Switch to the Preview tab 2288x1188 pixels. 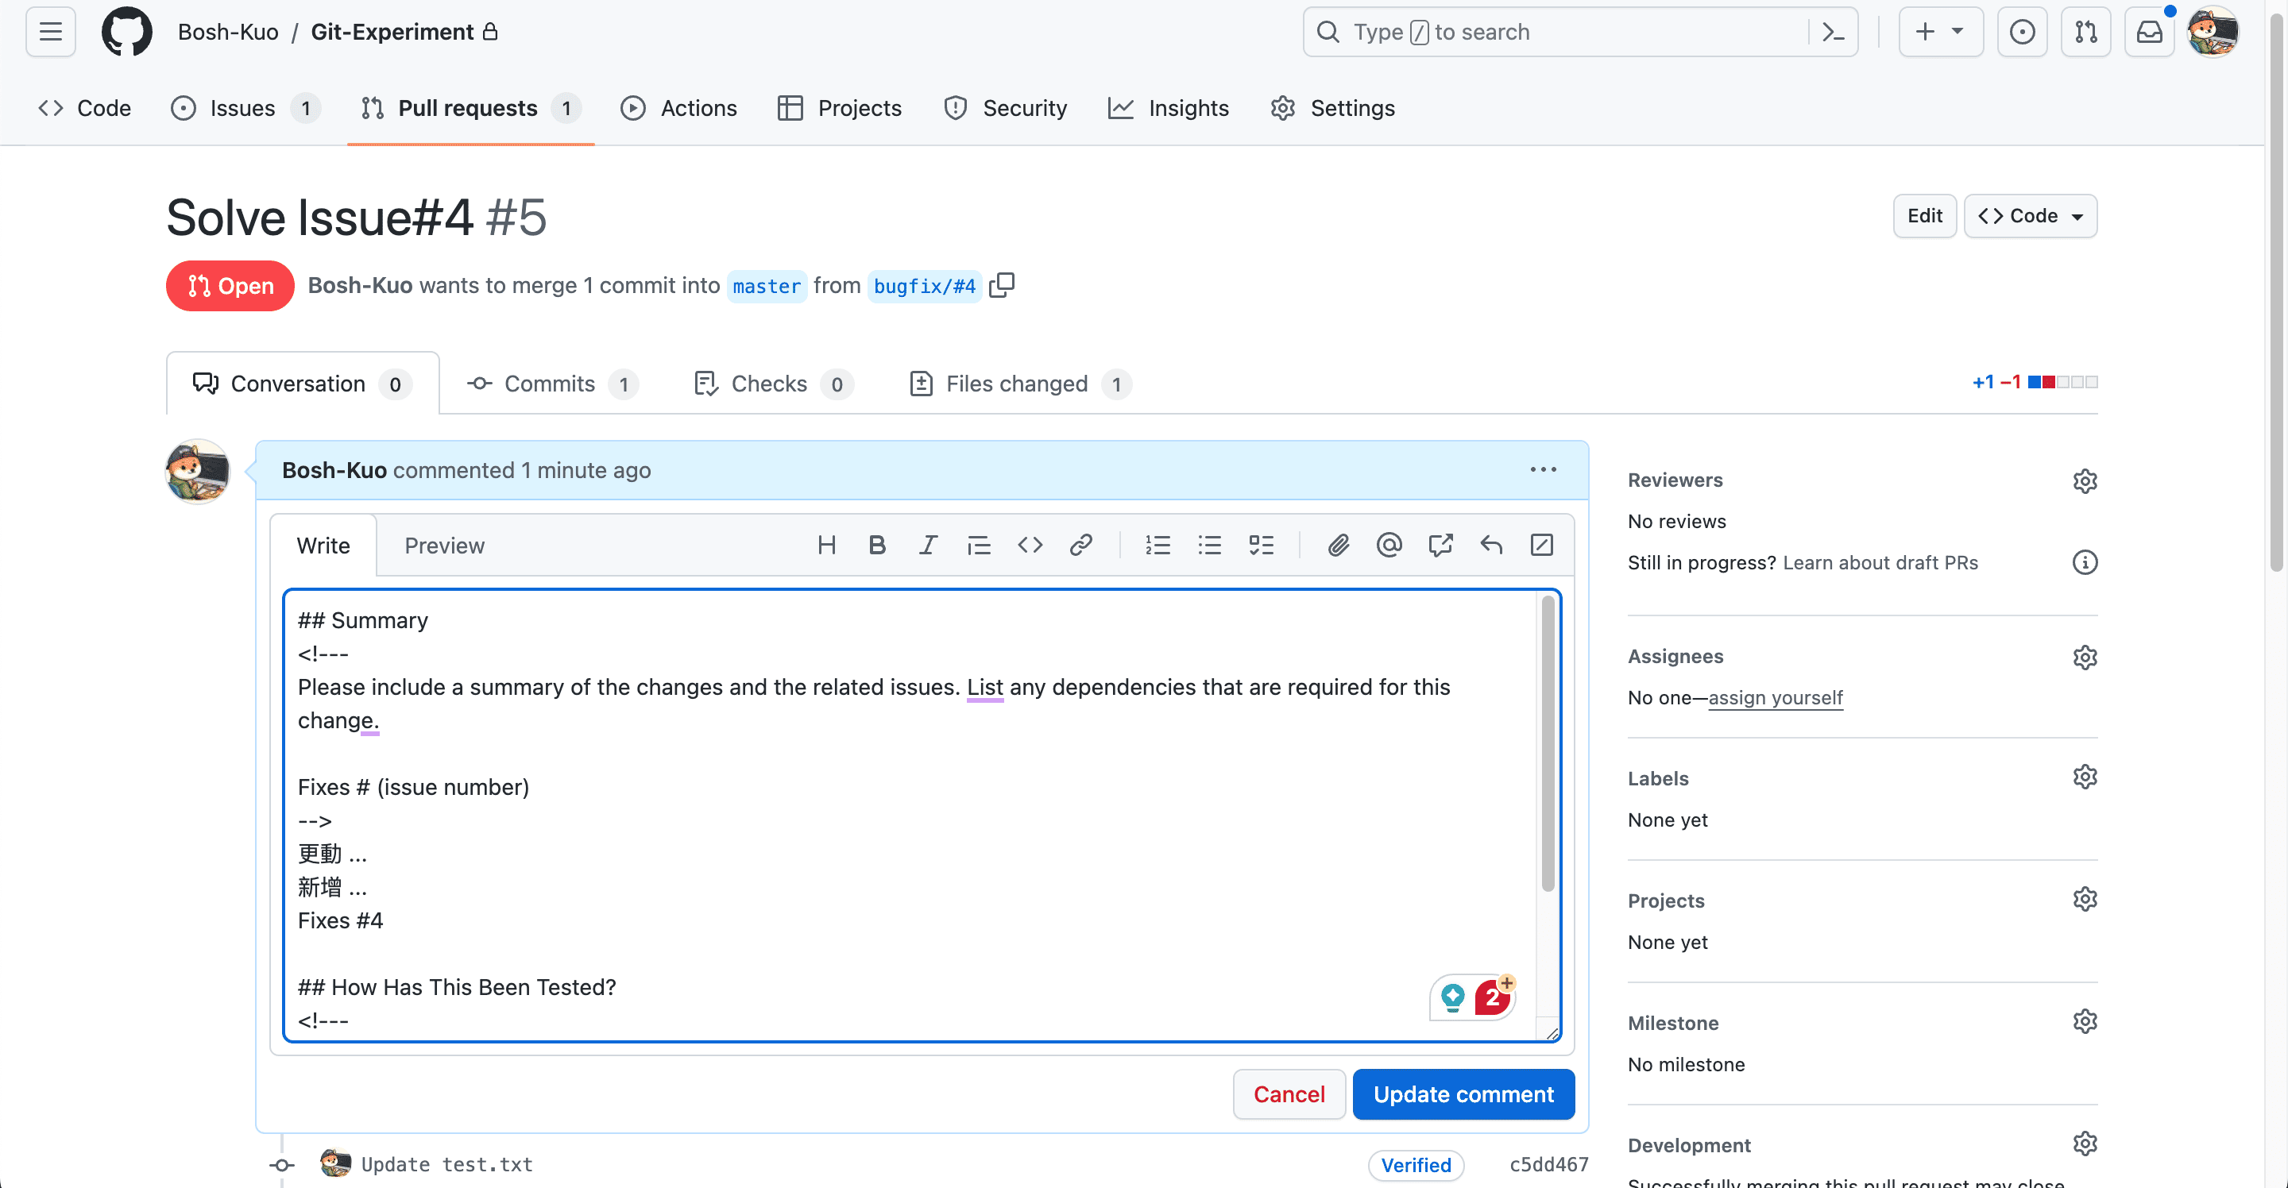[444, 546]
